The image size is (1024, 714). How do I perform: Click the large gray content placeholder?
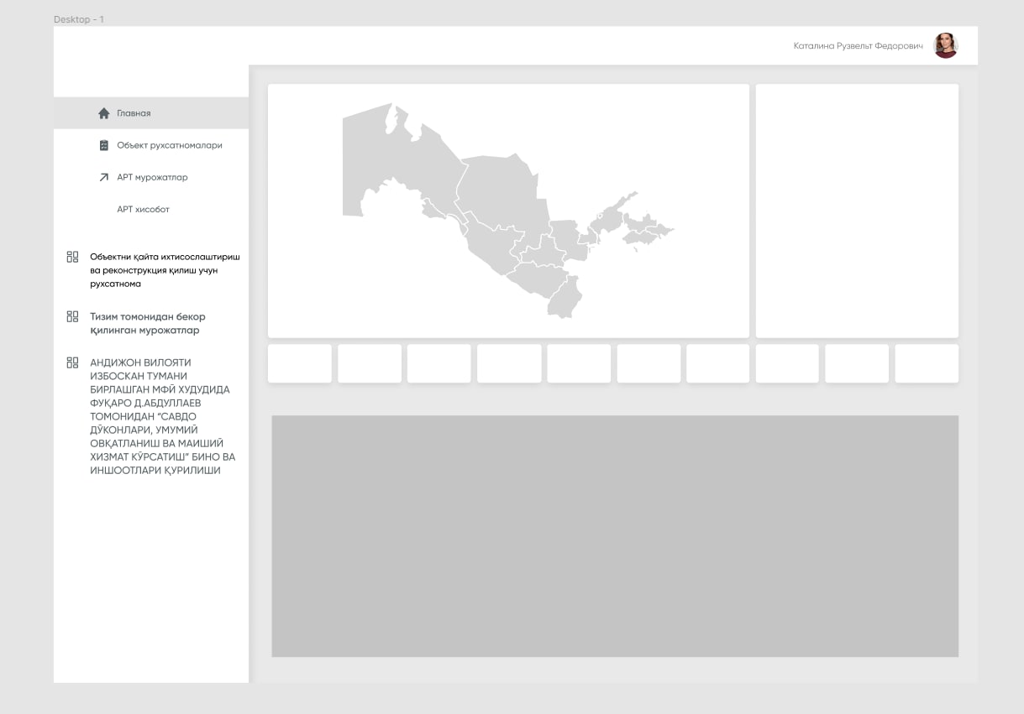(615, 536)
